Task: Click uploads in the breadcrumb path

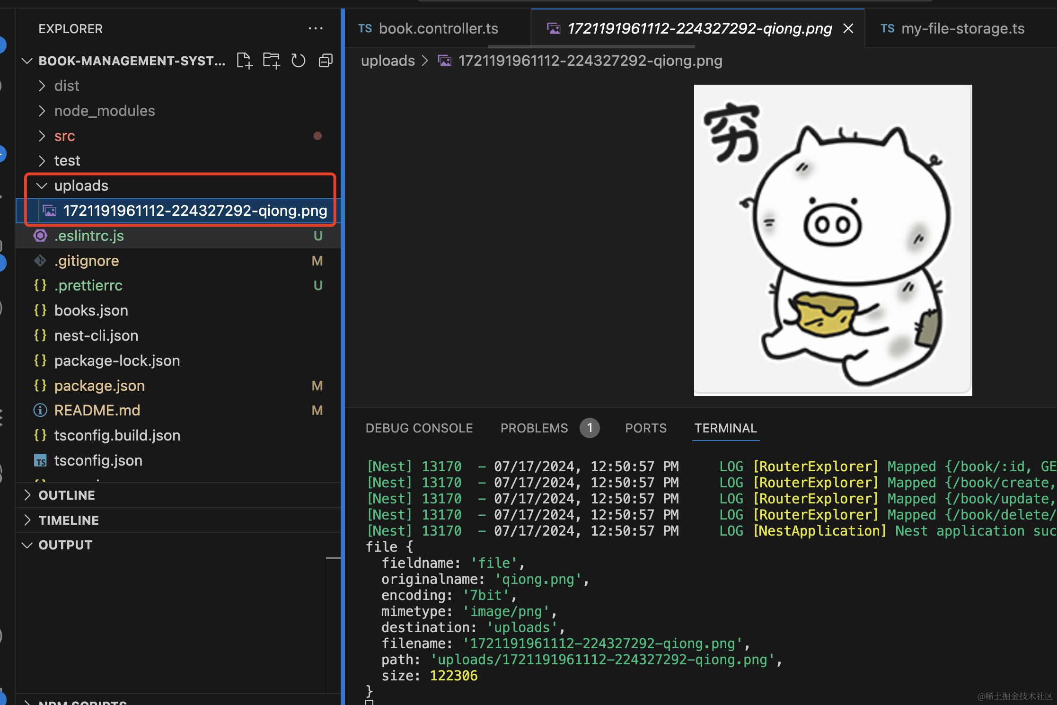Action: click(x=388, y=61)
